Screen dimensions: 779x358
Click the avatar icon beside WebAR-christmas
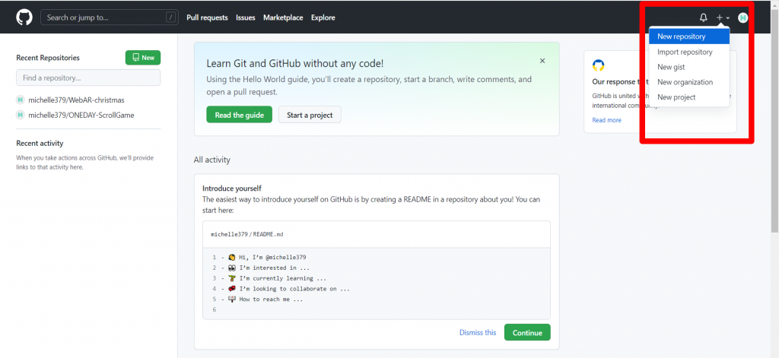(21, 100)
